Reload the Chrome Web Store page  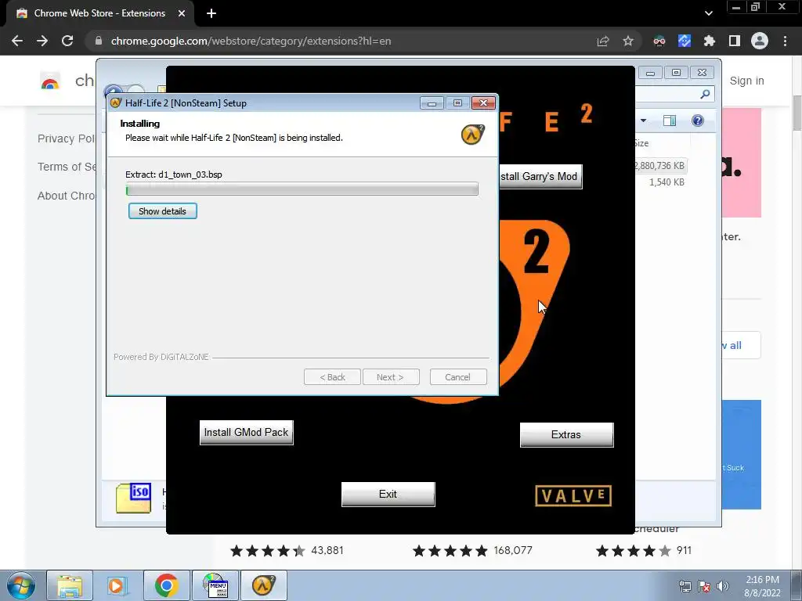click(67, 41)
